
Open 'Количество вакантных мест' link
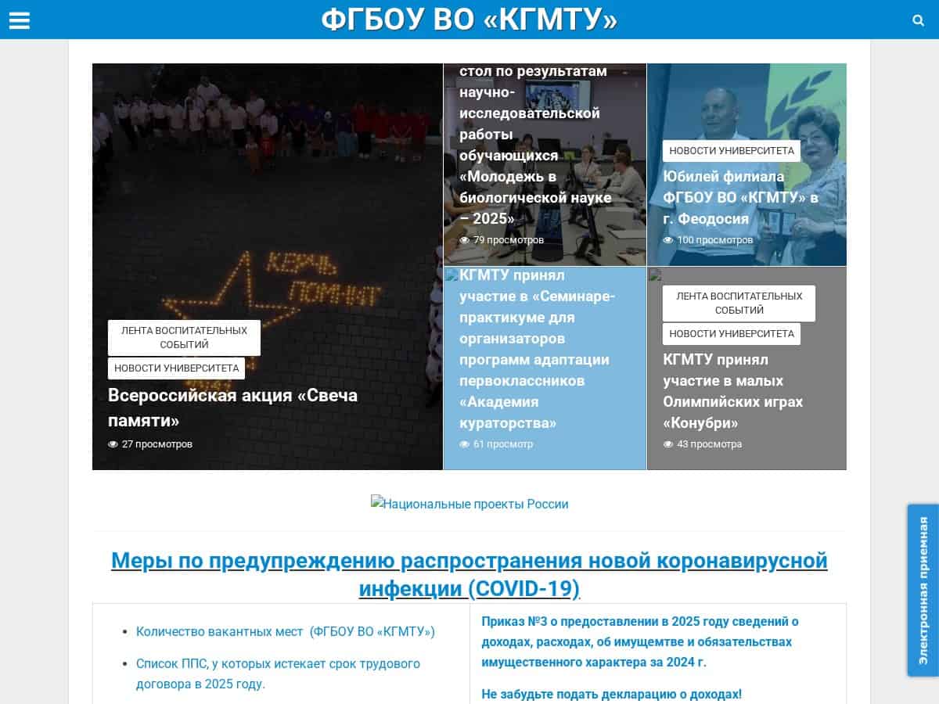(286, 631)
